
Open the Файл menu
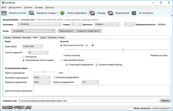pos(4,8)
